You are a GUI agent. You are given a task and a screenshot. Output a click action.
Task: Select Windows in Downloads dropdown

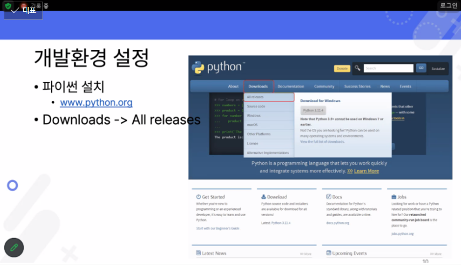269,116
